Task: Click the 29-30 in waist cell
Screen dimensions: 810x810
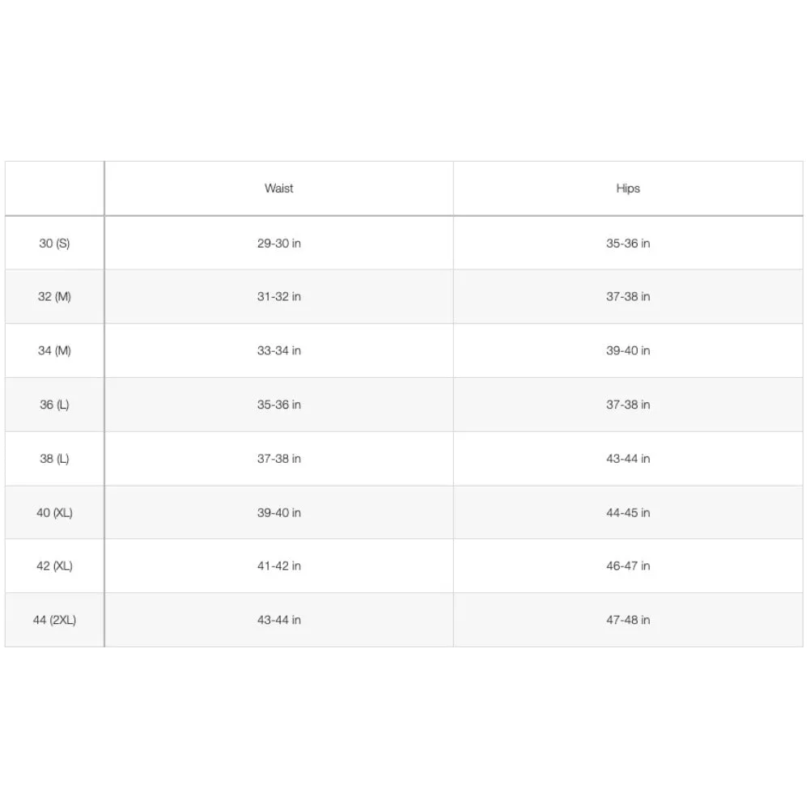Action: point(278,244)
